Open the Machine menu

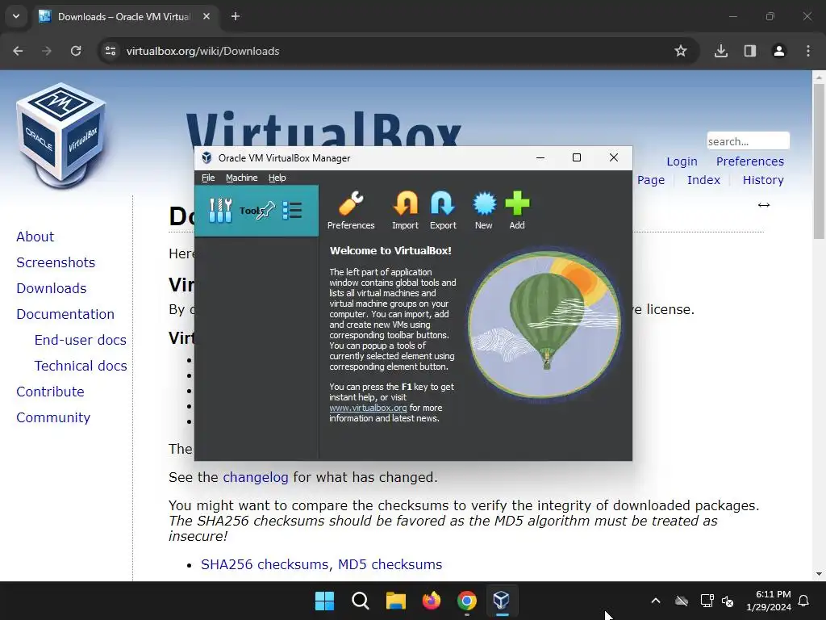(x=242, y=178)
